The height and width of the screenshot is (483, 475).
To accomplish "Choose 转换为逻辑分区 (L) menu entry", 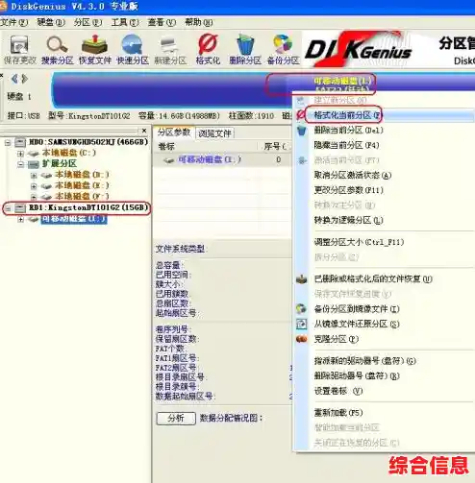I will pos(348,220).
